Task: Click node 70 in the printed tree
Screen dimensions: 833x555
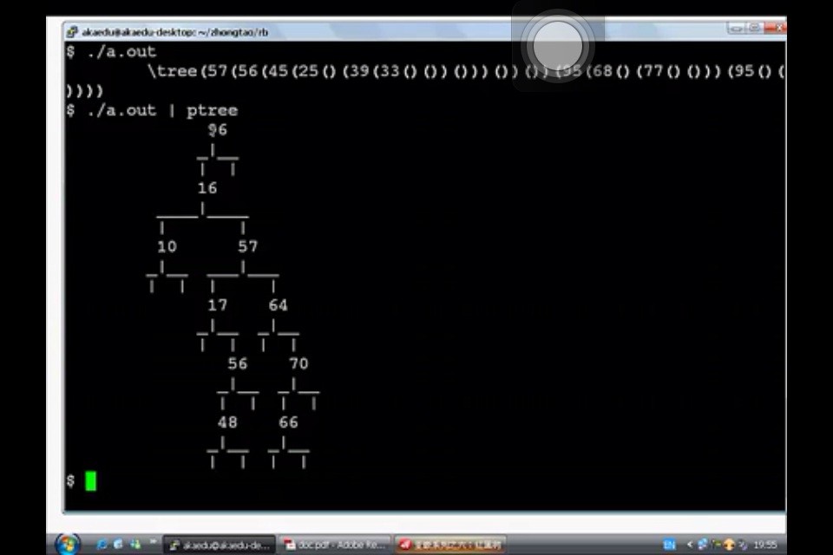Action: pyautogui.click(x=298, y=363)
